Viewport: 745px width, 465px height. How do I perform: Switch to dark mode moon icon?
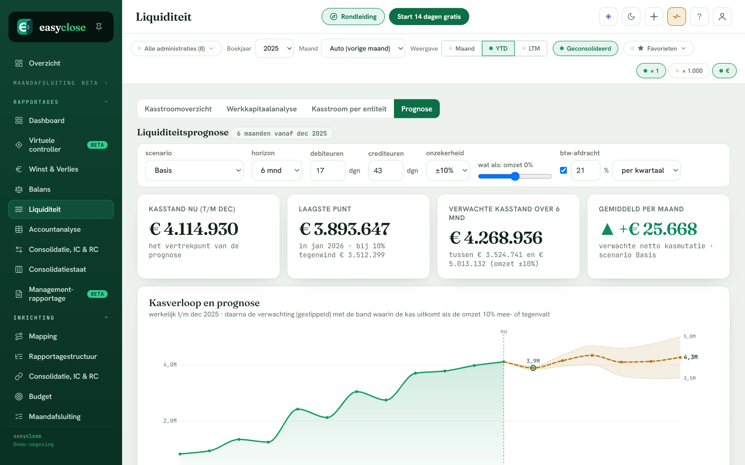(x=631, y=17)
